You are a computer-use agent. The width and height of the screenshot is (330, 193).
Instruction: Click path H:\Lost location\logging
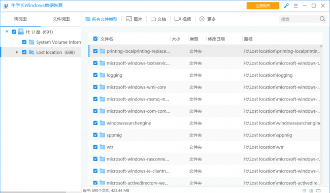(x=268, y=75)
